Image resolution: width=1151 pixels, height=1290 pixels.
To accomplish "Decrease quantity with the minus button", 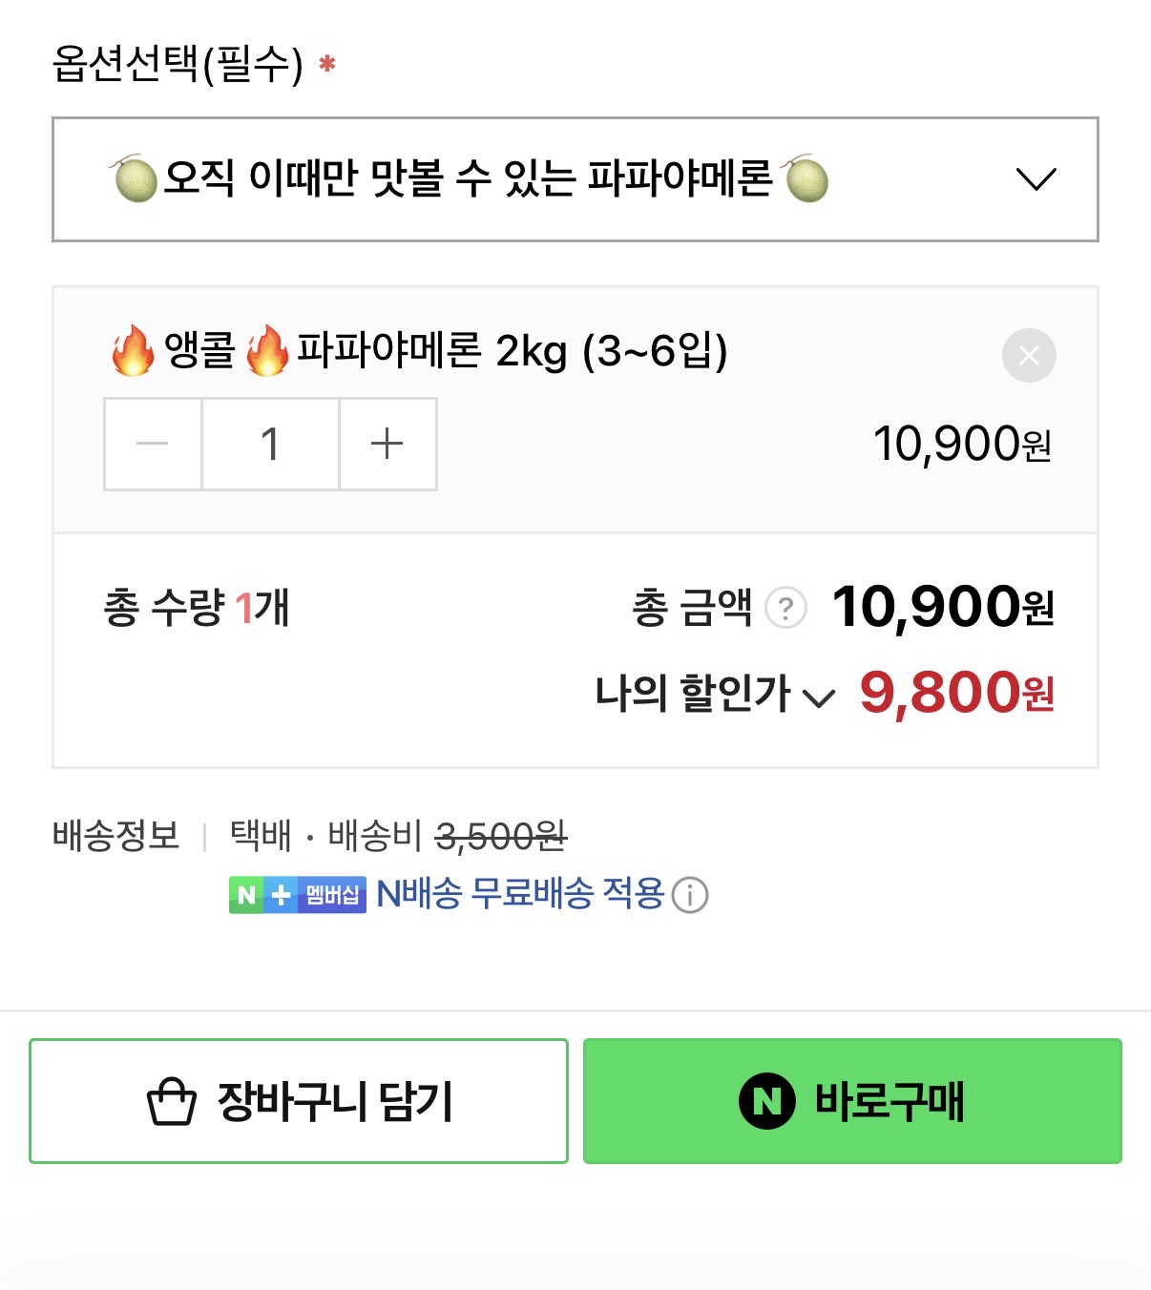I will 153,444.
